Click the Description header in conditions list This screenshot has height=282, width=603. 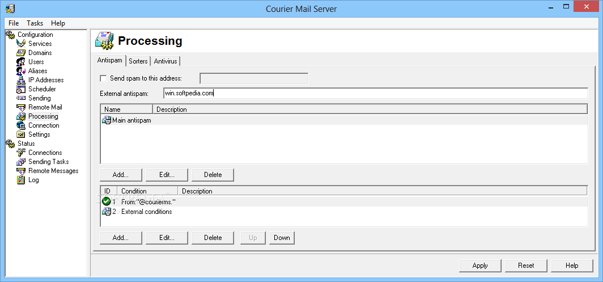pos(382,191)
